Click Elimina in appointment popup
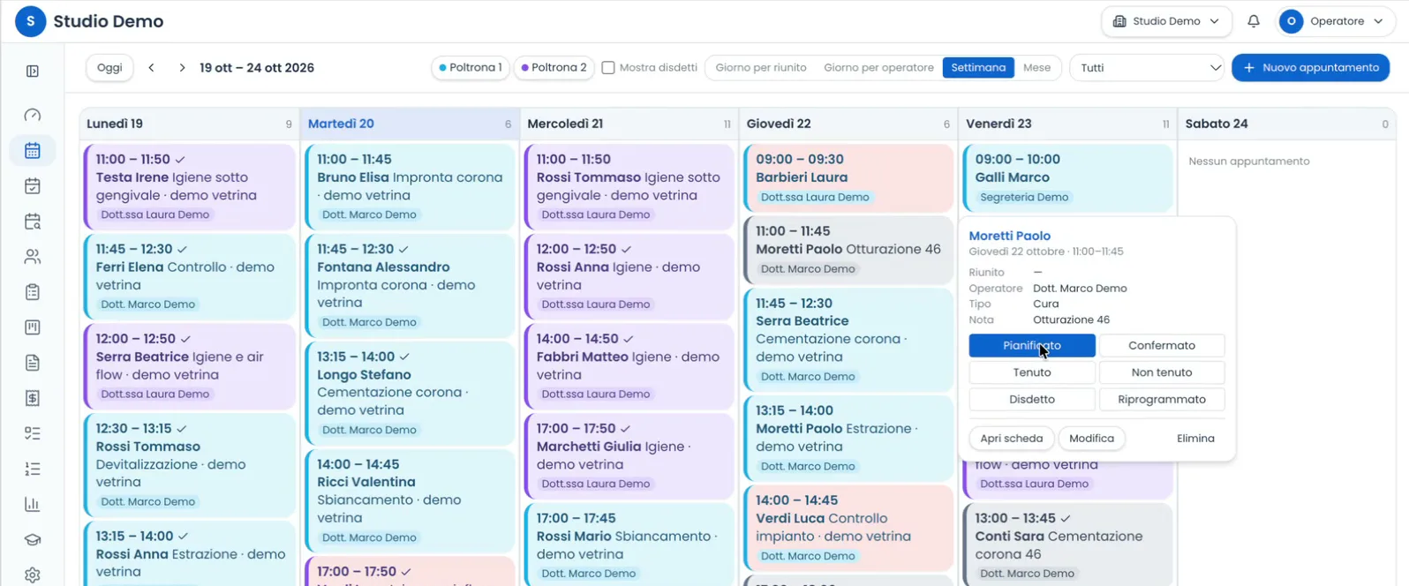Image resolution: width=1409 pixels, height=586 pixels. [1195, 439]
